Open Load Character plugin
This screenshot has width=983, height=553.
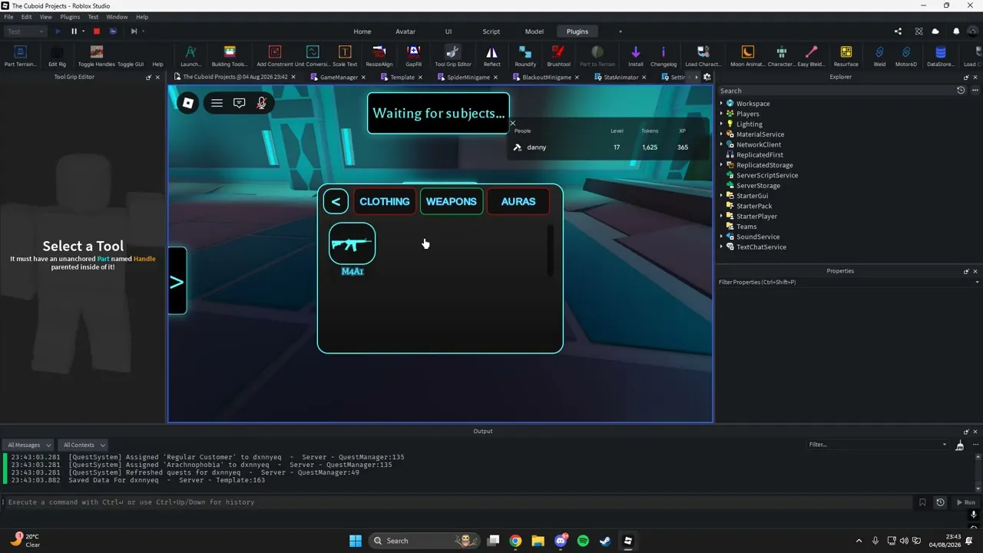tap(703, 55)
